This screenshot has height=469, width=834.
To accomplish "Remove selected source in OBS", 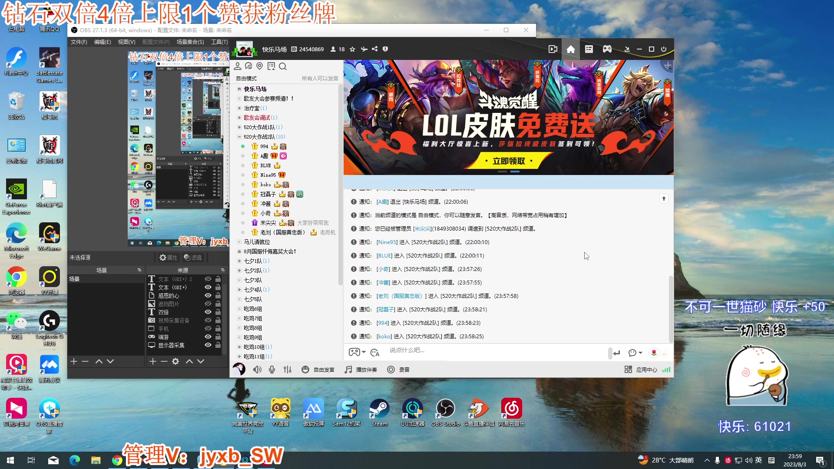I will click(x=164, y=361).
